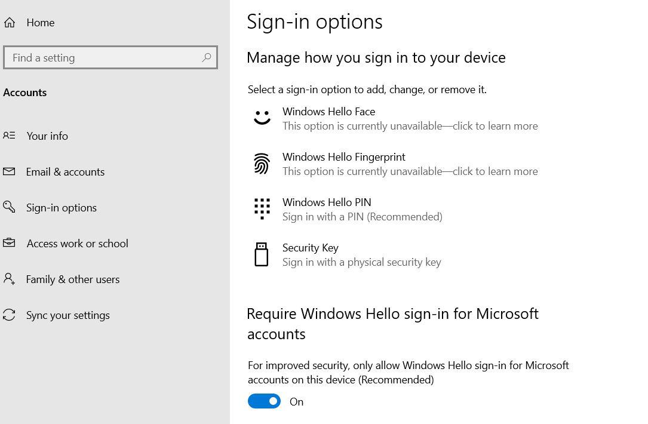Click the Sign-in options key icon
The height and width of the screenshot is (424, 648).
click(9, 207)
